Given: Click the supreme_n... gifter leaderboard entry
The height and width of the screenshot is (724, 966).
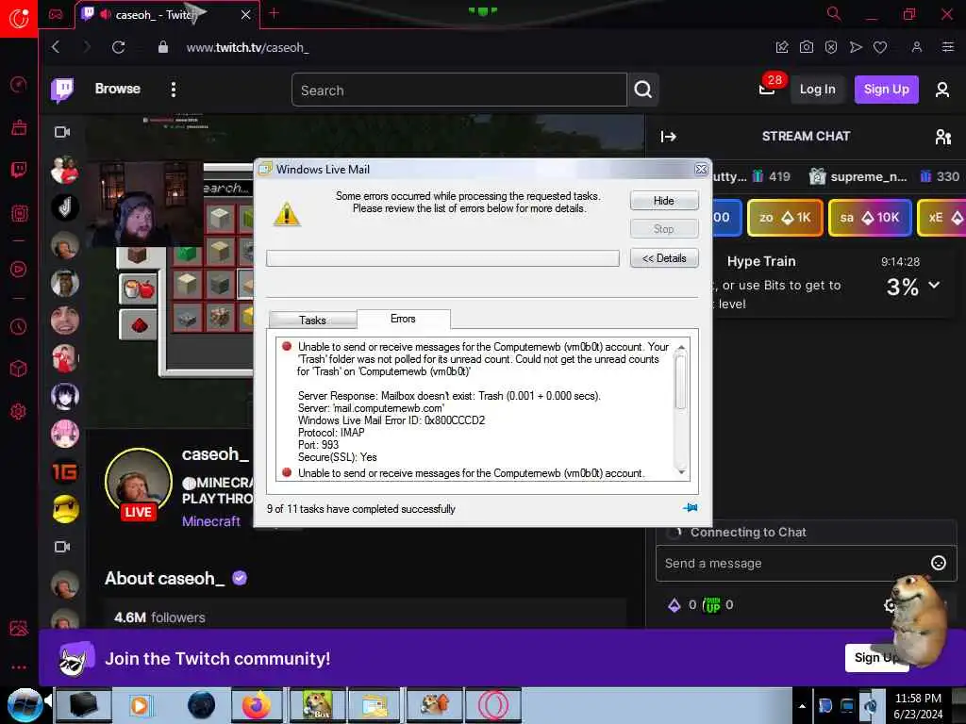Looking at the screenshot, I should [x=857, y=176].
